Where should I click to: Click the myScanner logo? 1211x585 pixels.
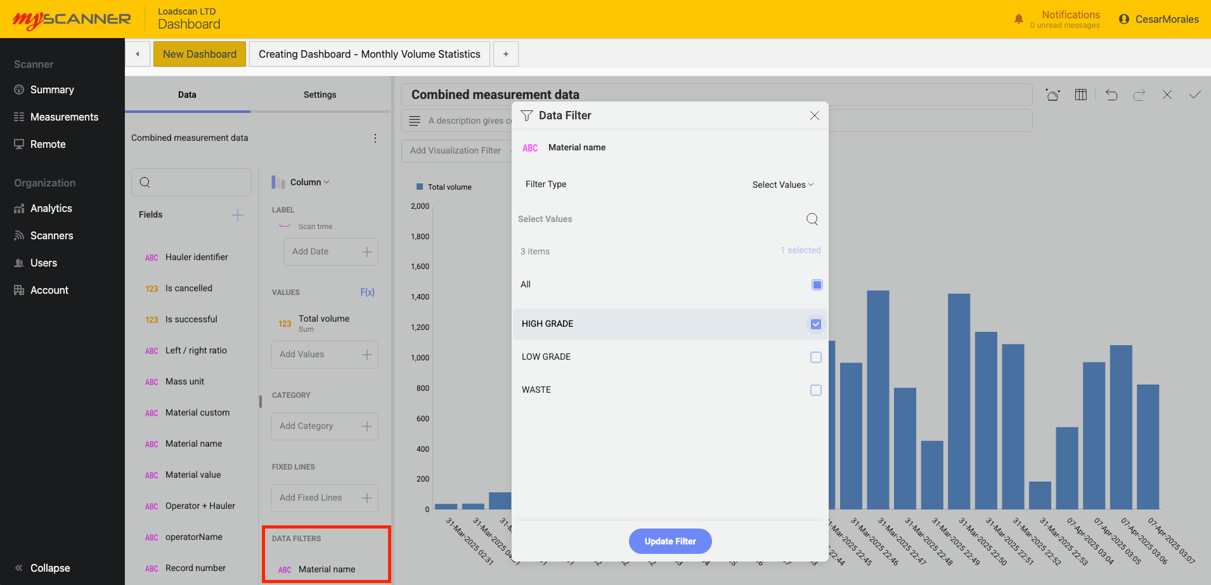tap(72, 20)
